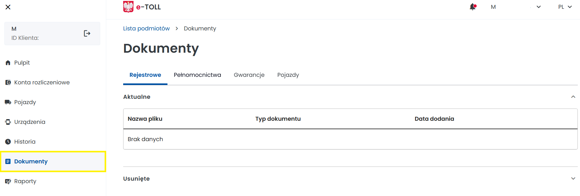Collapse the Aktualne section
The width and height of the screenshot is (580, 196).
573,97
